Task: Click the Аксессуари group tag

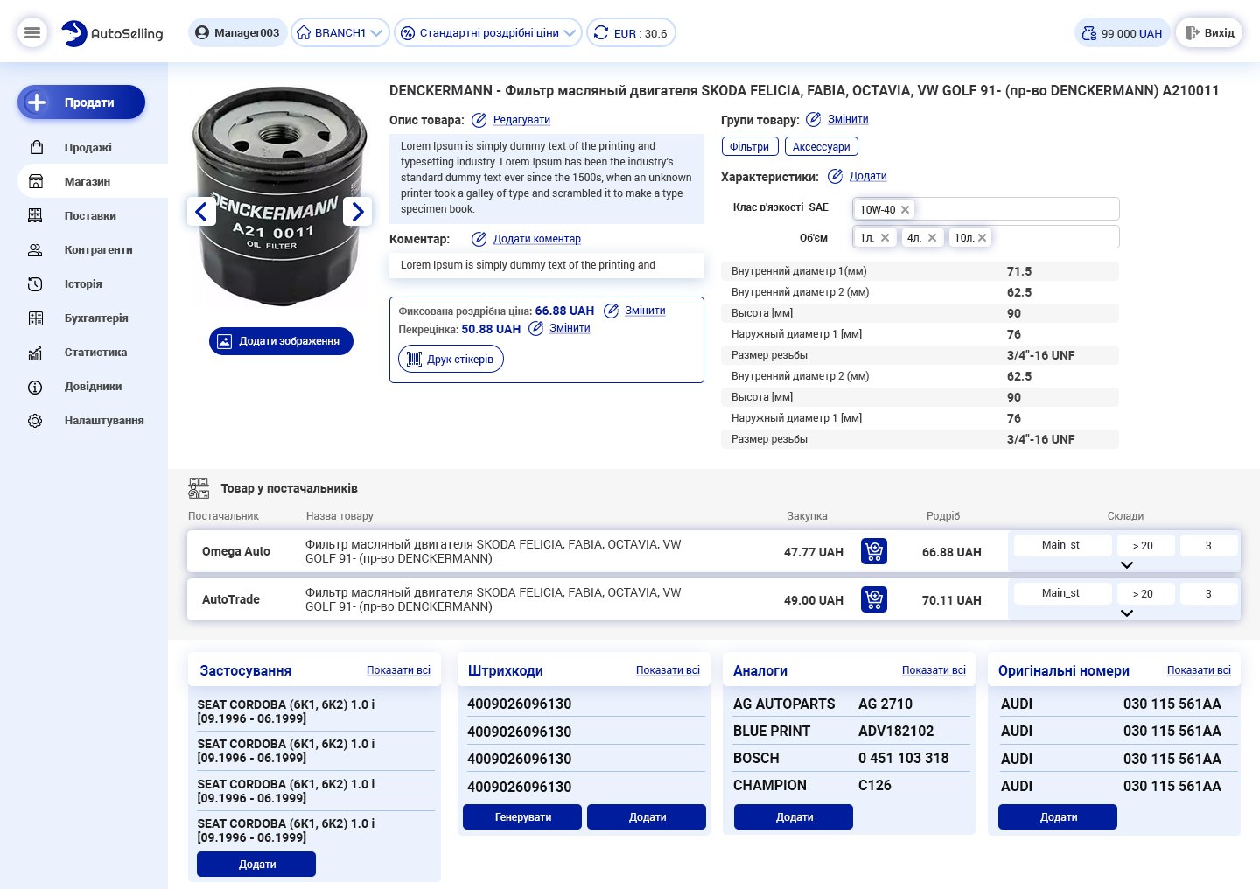Action: (x=821, y=147)
